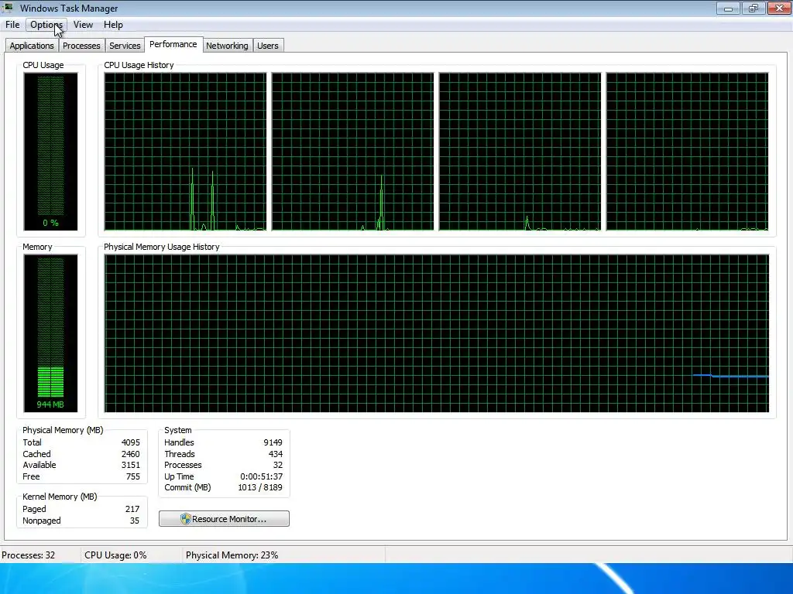Click the Available memory value 3151
Image resolution: width=793 pixels, height=594 pixels.
point(130,465)
